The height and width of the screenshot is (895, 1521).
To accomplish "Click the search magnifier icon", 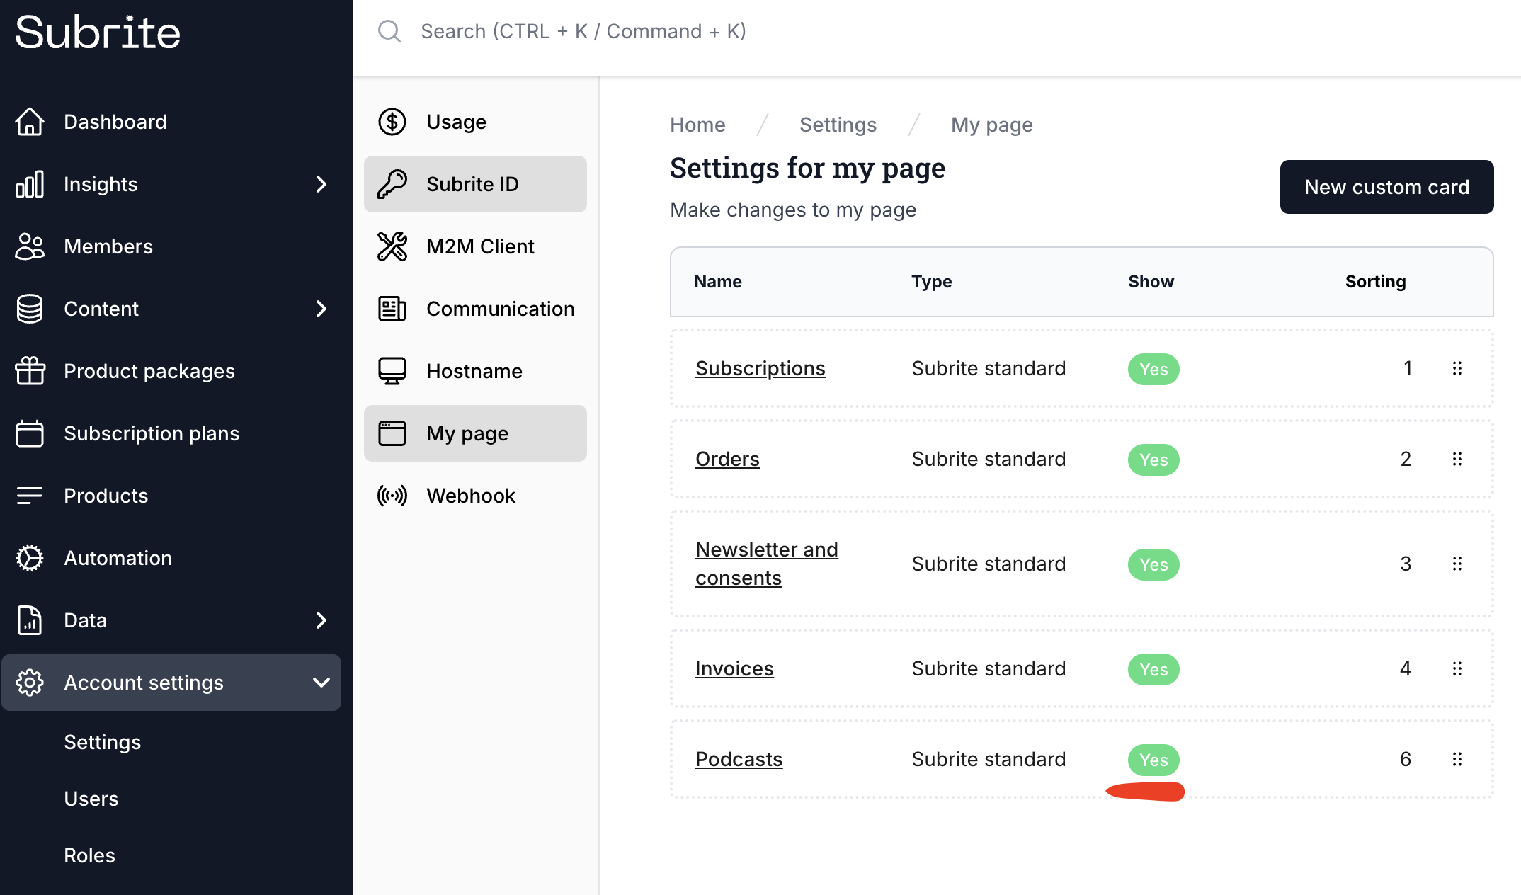I will pyautogui.click(x=389, y=31).
